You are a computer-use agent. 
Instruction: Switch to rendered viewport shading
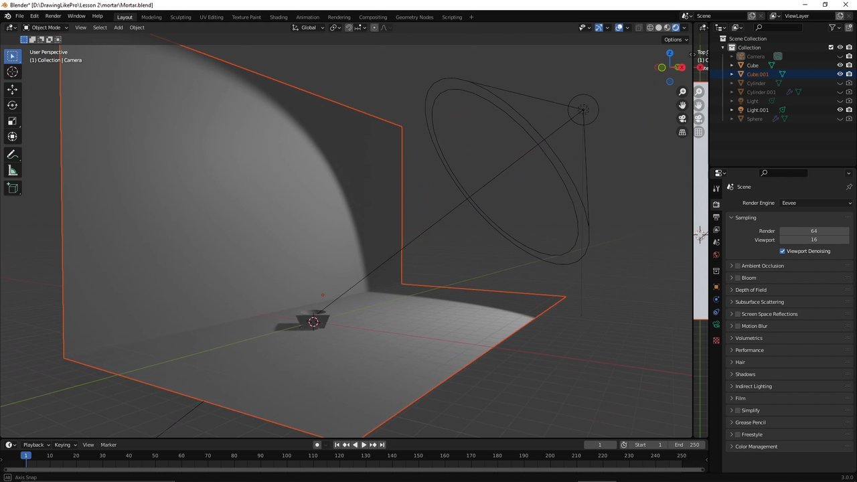(x=676, y=27)
